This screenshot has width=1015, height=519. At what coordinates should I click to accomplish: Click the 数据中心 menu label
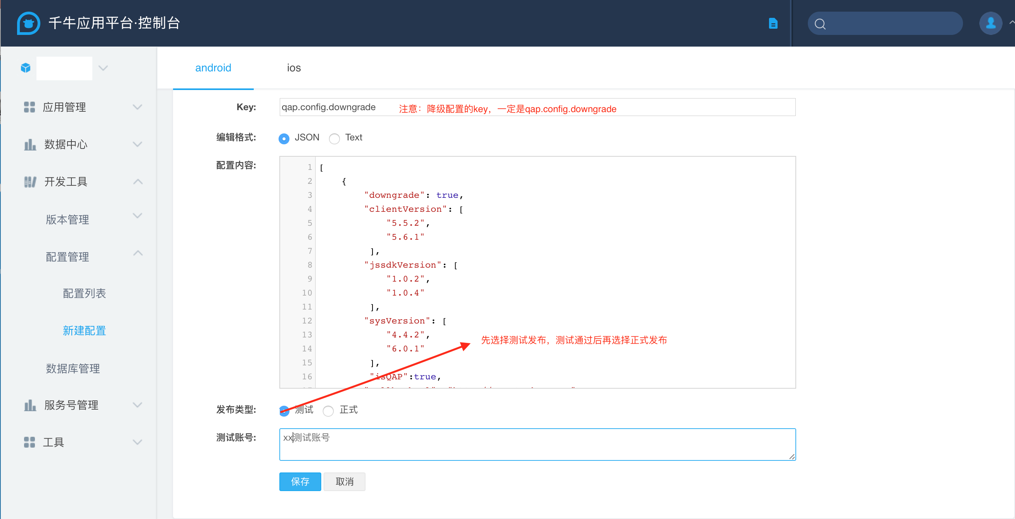(66, 145)
